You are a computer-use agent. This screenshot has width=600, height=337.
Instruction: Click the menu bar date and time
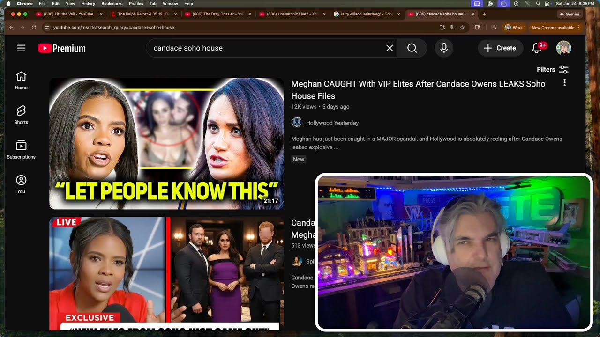pos(575,3)
